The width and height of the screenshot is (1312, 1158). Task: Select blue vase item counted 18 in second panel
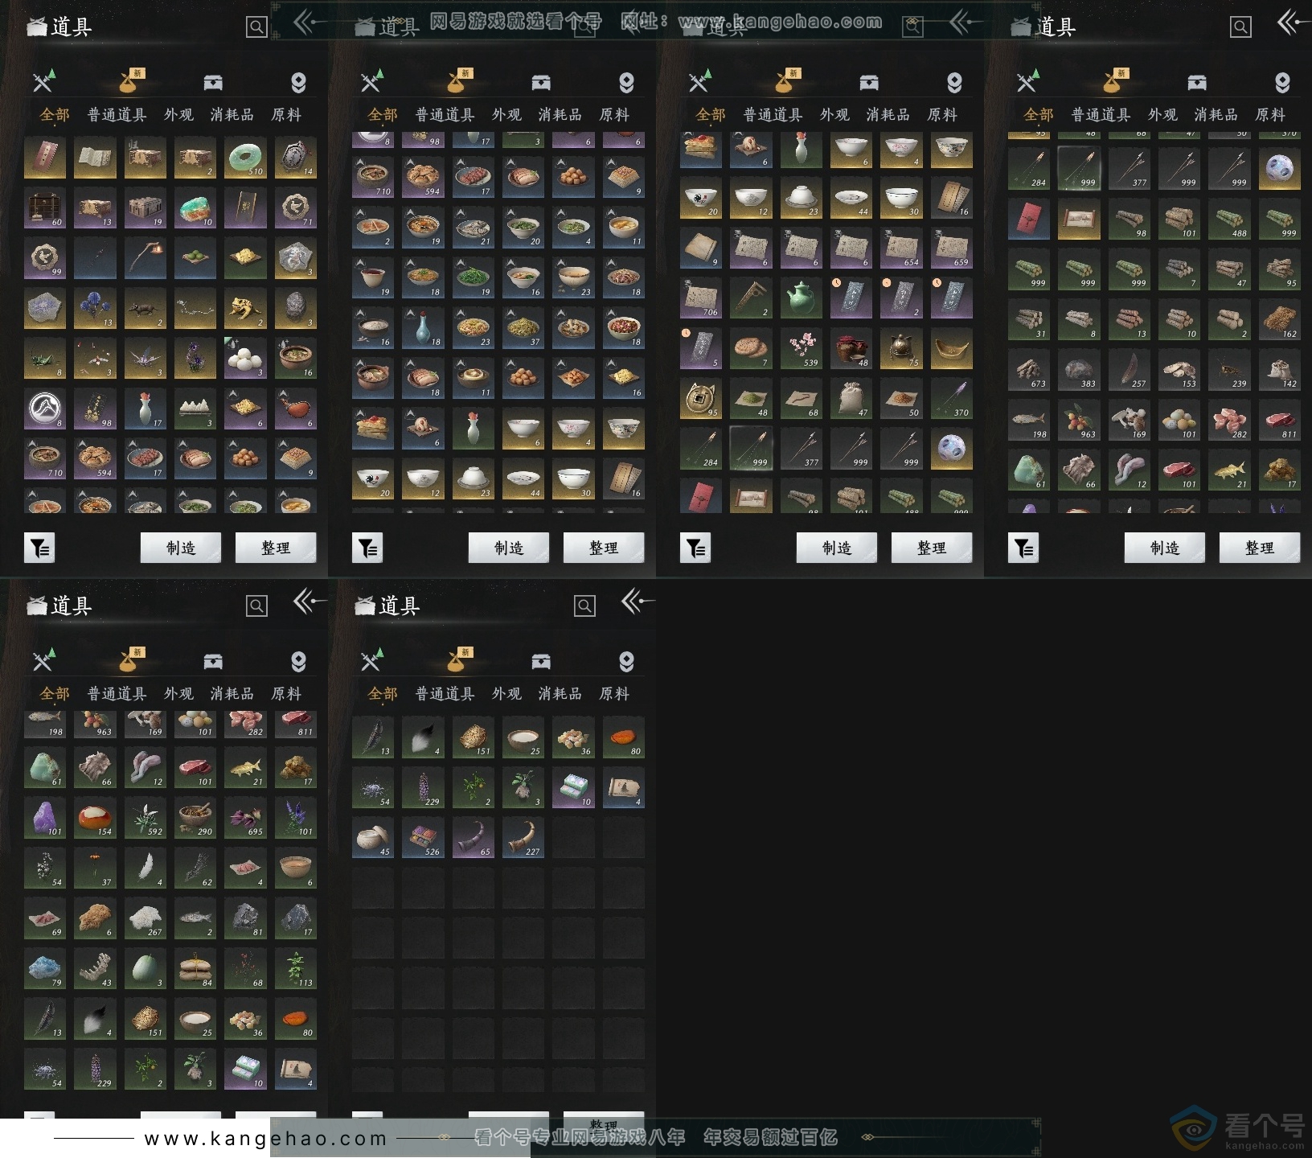tap(424, 328)
